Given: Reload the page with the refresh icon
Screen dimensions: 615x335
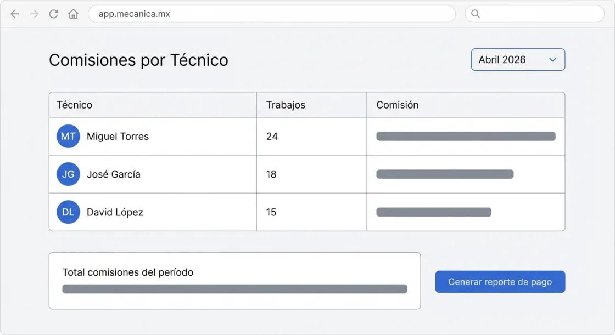Looking at the screenshot, I should [x=53, y=13].
